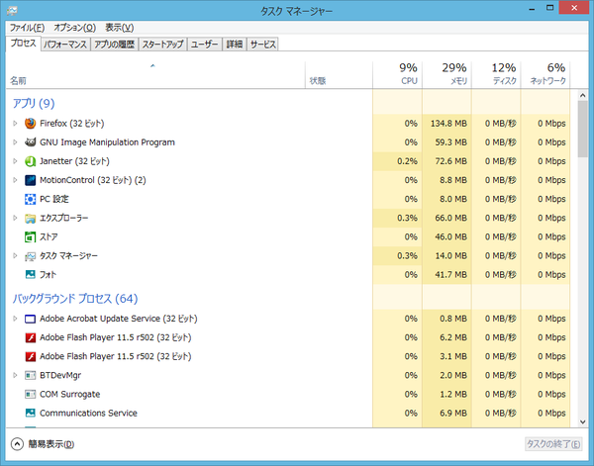This screenshot has height=466, width=594.
Task: Click the タスクの終了 button
Action: click(553, 444)
